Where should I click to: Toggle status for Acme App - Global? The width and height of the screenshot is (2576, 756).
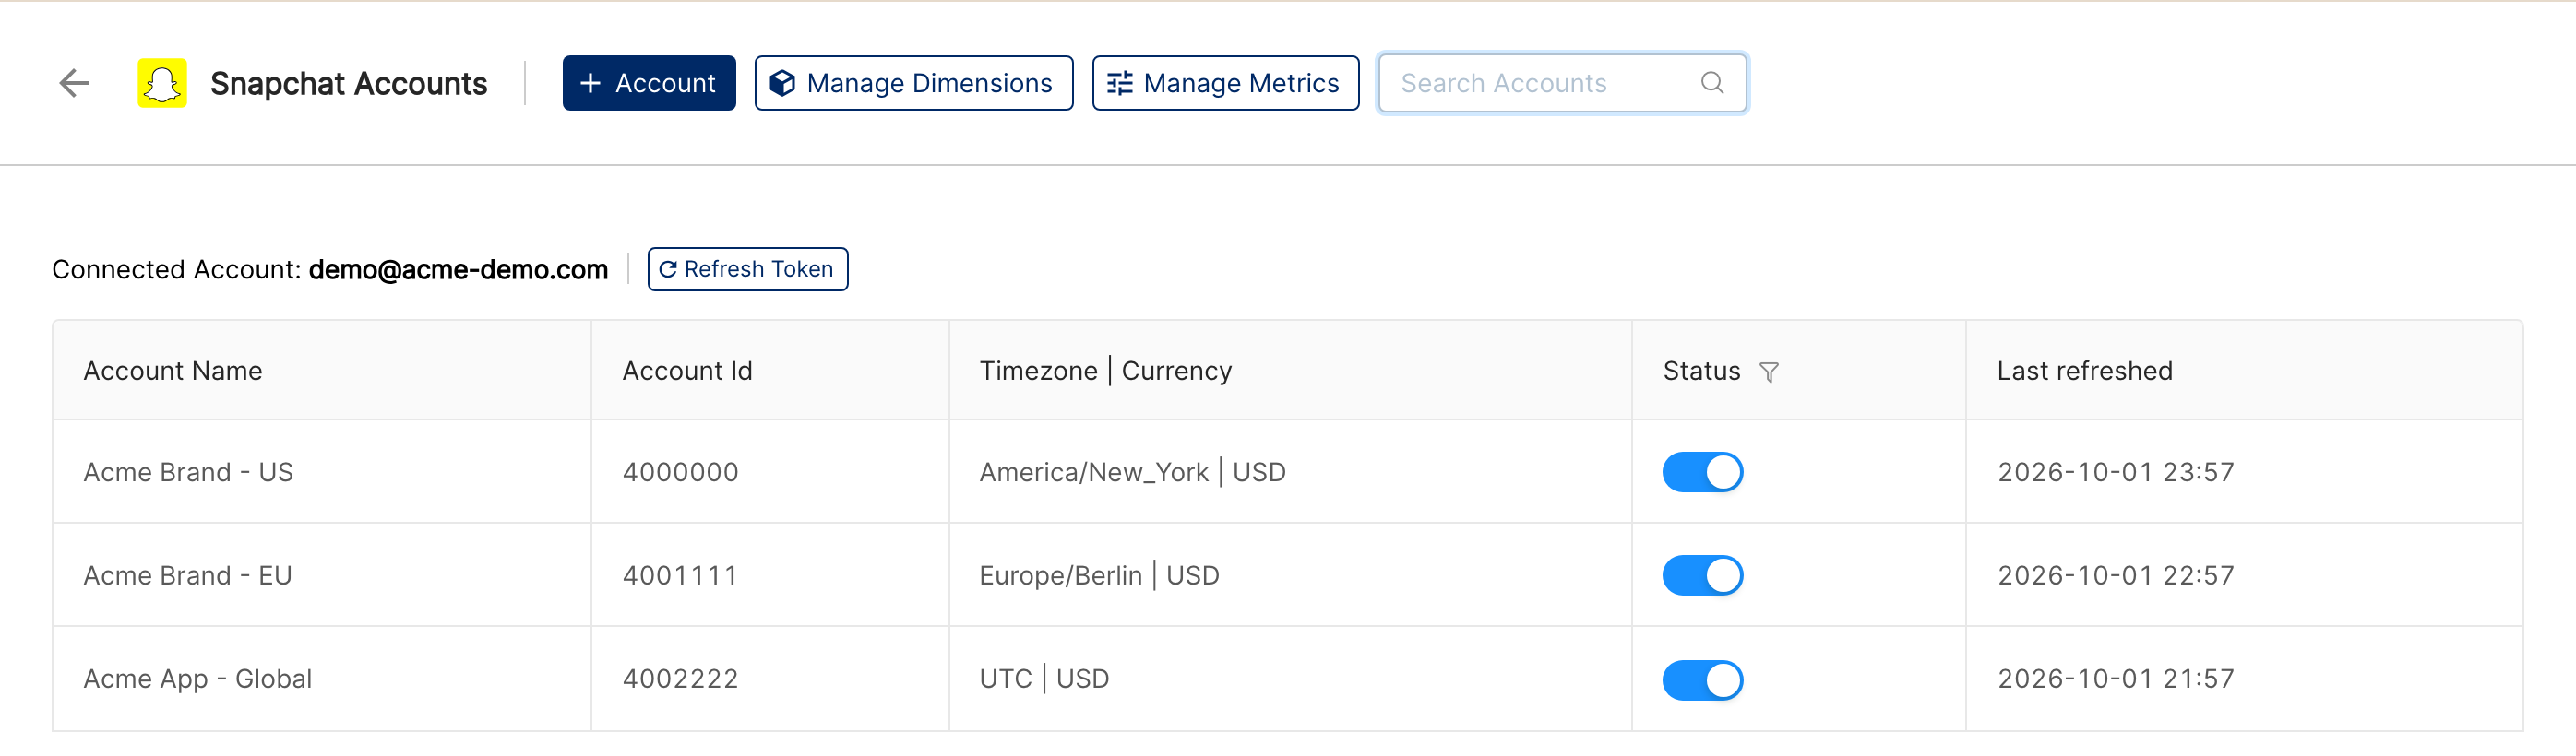1702,679
